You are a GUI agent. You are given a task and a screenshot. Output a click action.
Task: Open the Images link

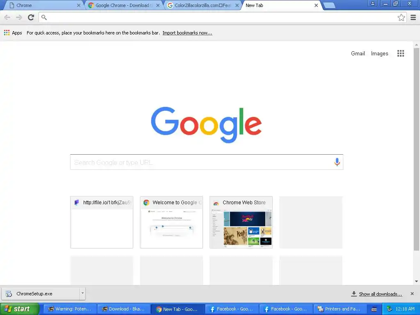[x=379, y=54]
